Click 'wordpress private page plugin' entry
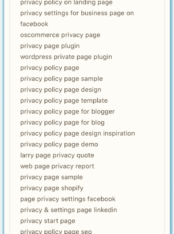Viewport: 174px width, 234px height. click(x=66, y=57)
